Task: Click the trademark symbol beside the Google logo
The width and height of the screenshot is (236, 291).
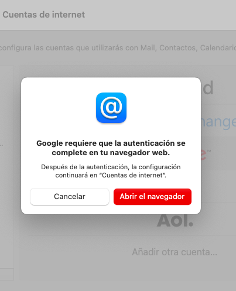Action: [x=209, y=151]
